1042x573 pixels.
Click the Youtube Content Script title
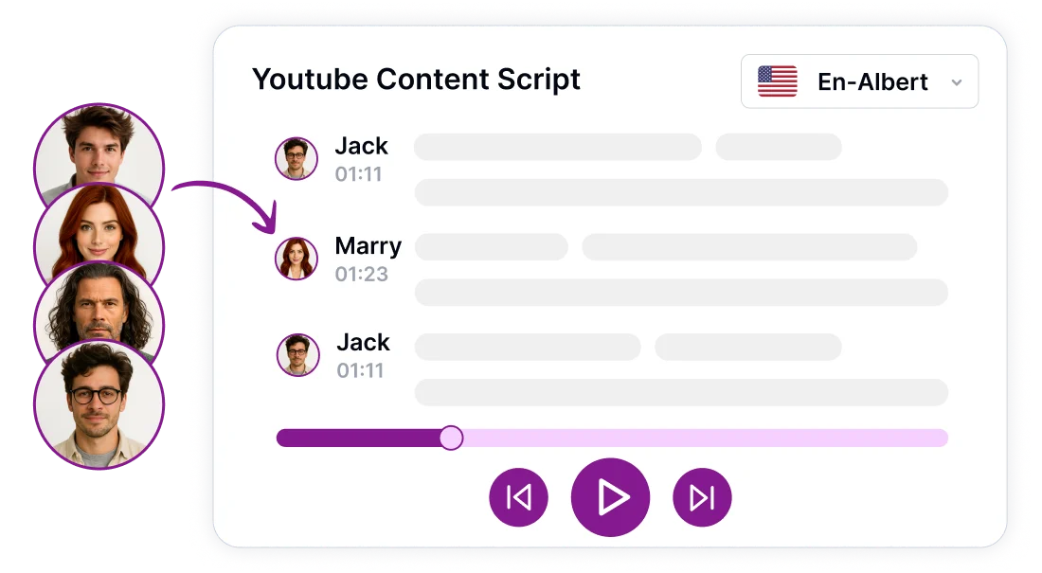point(416,80)
